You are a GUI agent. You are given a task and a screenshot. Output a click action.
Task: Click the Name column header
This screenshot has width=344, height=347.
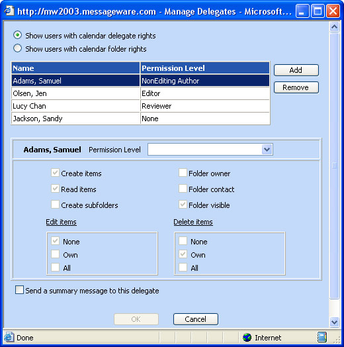tap(75, 68)
